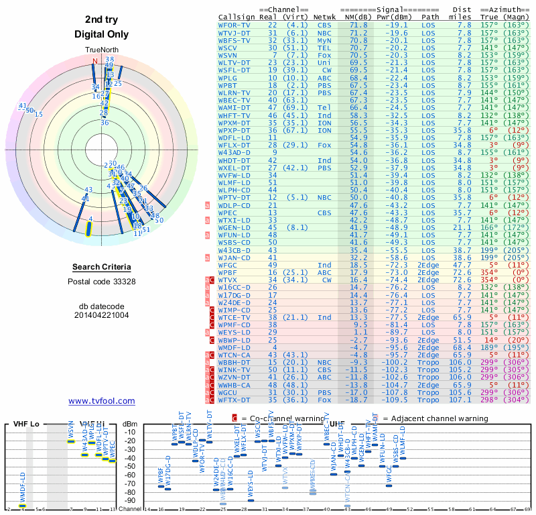The height and width of the screenshot is (515, 536).
Task: Click the co-channel warning icon beside WTCE-TV
Action: pos(213,317)
